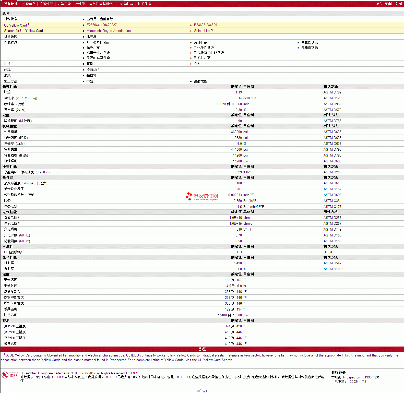Select the 第1气缸区温度 label

(15, 326)
